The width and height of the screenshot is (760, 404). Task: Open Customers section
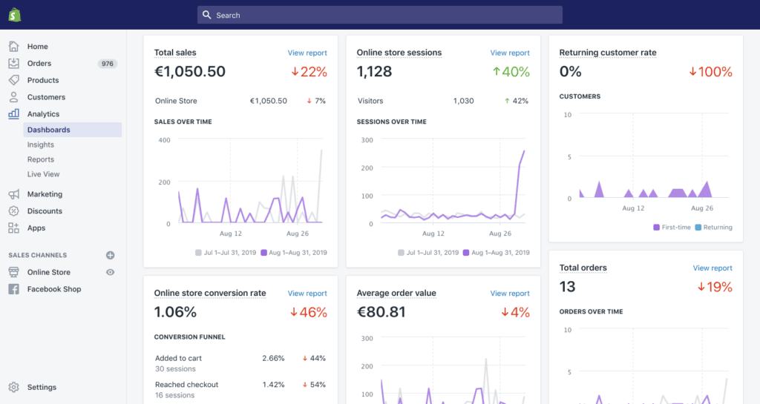[46, 97]
